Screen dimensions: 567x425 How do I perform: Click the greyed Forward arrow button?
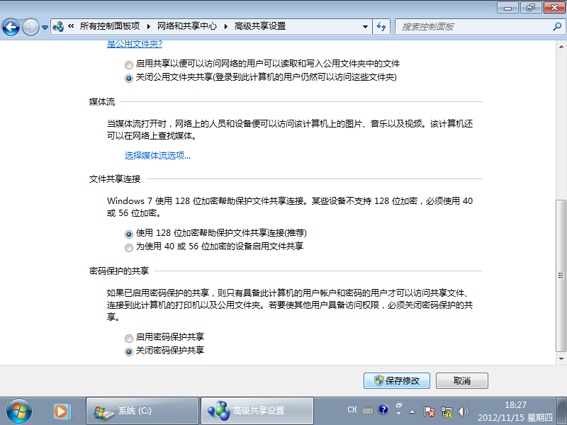30,27
